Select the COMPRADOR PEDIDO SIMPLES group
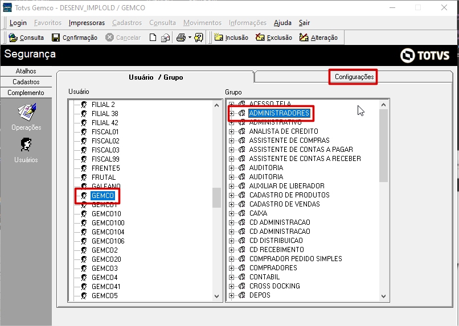Viewport: 459px width, 326px height. [296, 259]
